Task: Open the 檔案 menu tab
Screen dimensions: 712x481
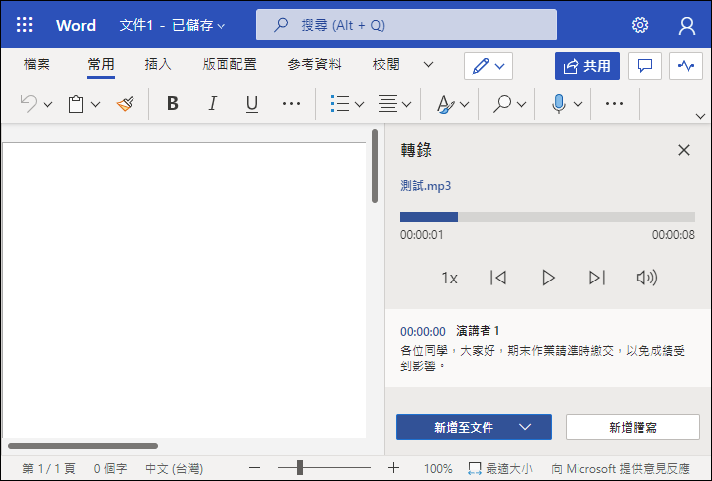Action: (x=37, y=65)
